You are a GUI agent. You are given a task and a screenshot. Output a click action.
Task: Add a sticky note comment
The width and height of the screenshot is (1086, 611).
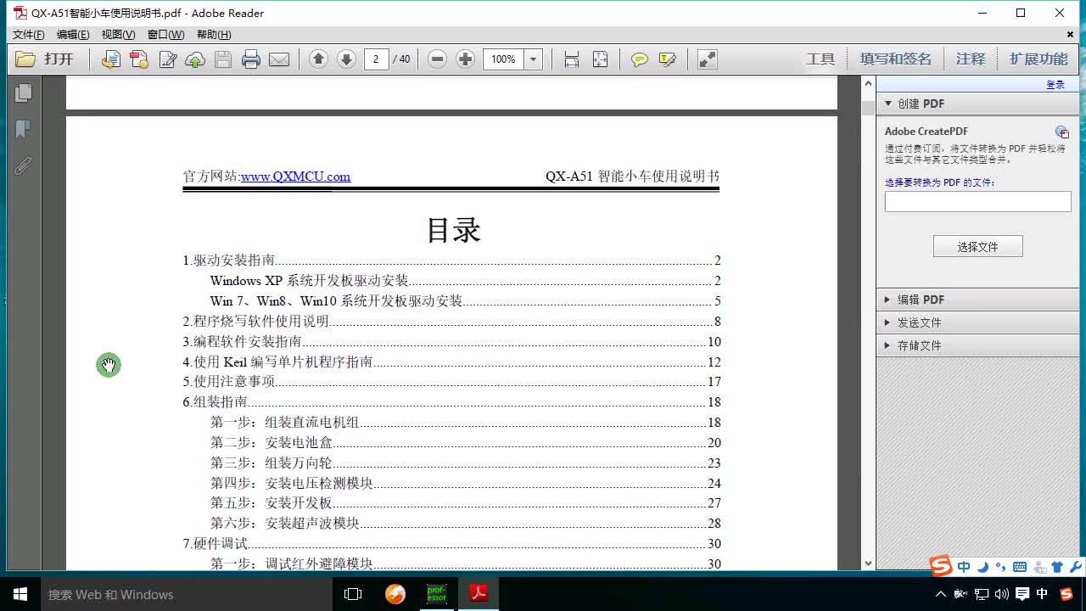tap(640, 59)
